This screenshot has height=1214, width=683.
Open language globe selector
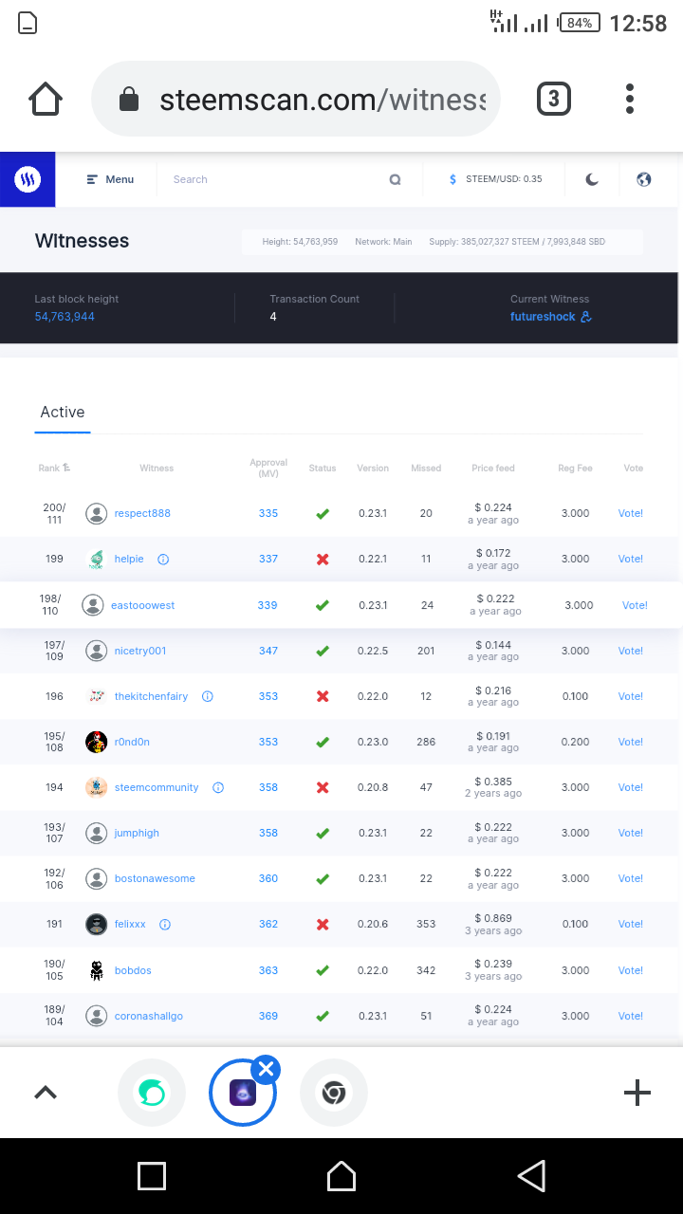[644, 179]
